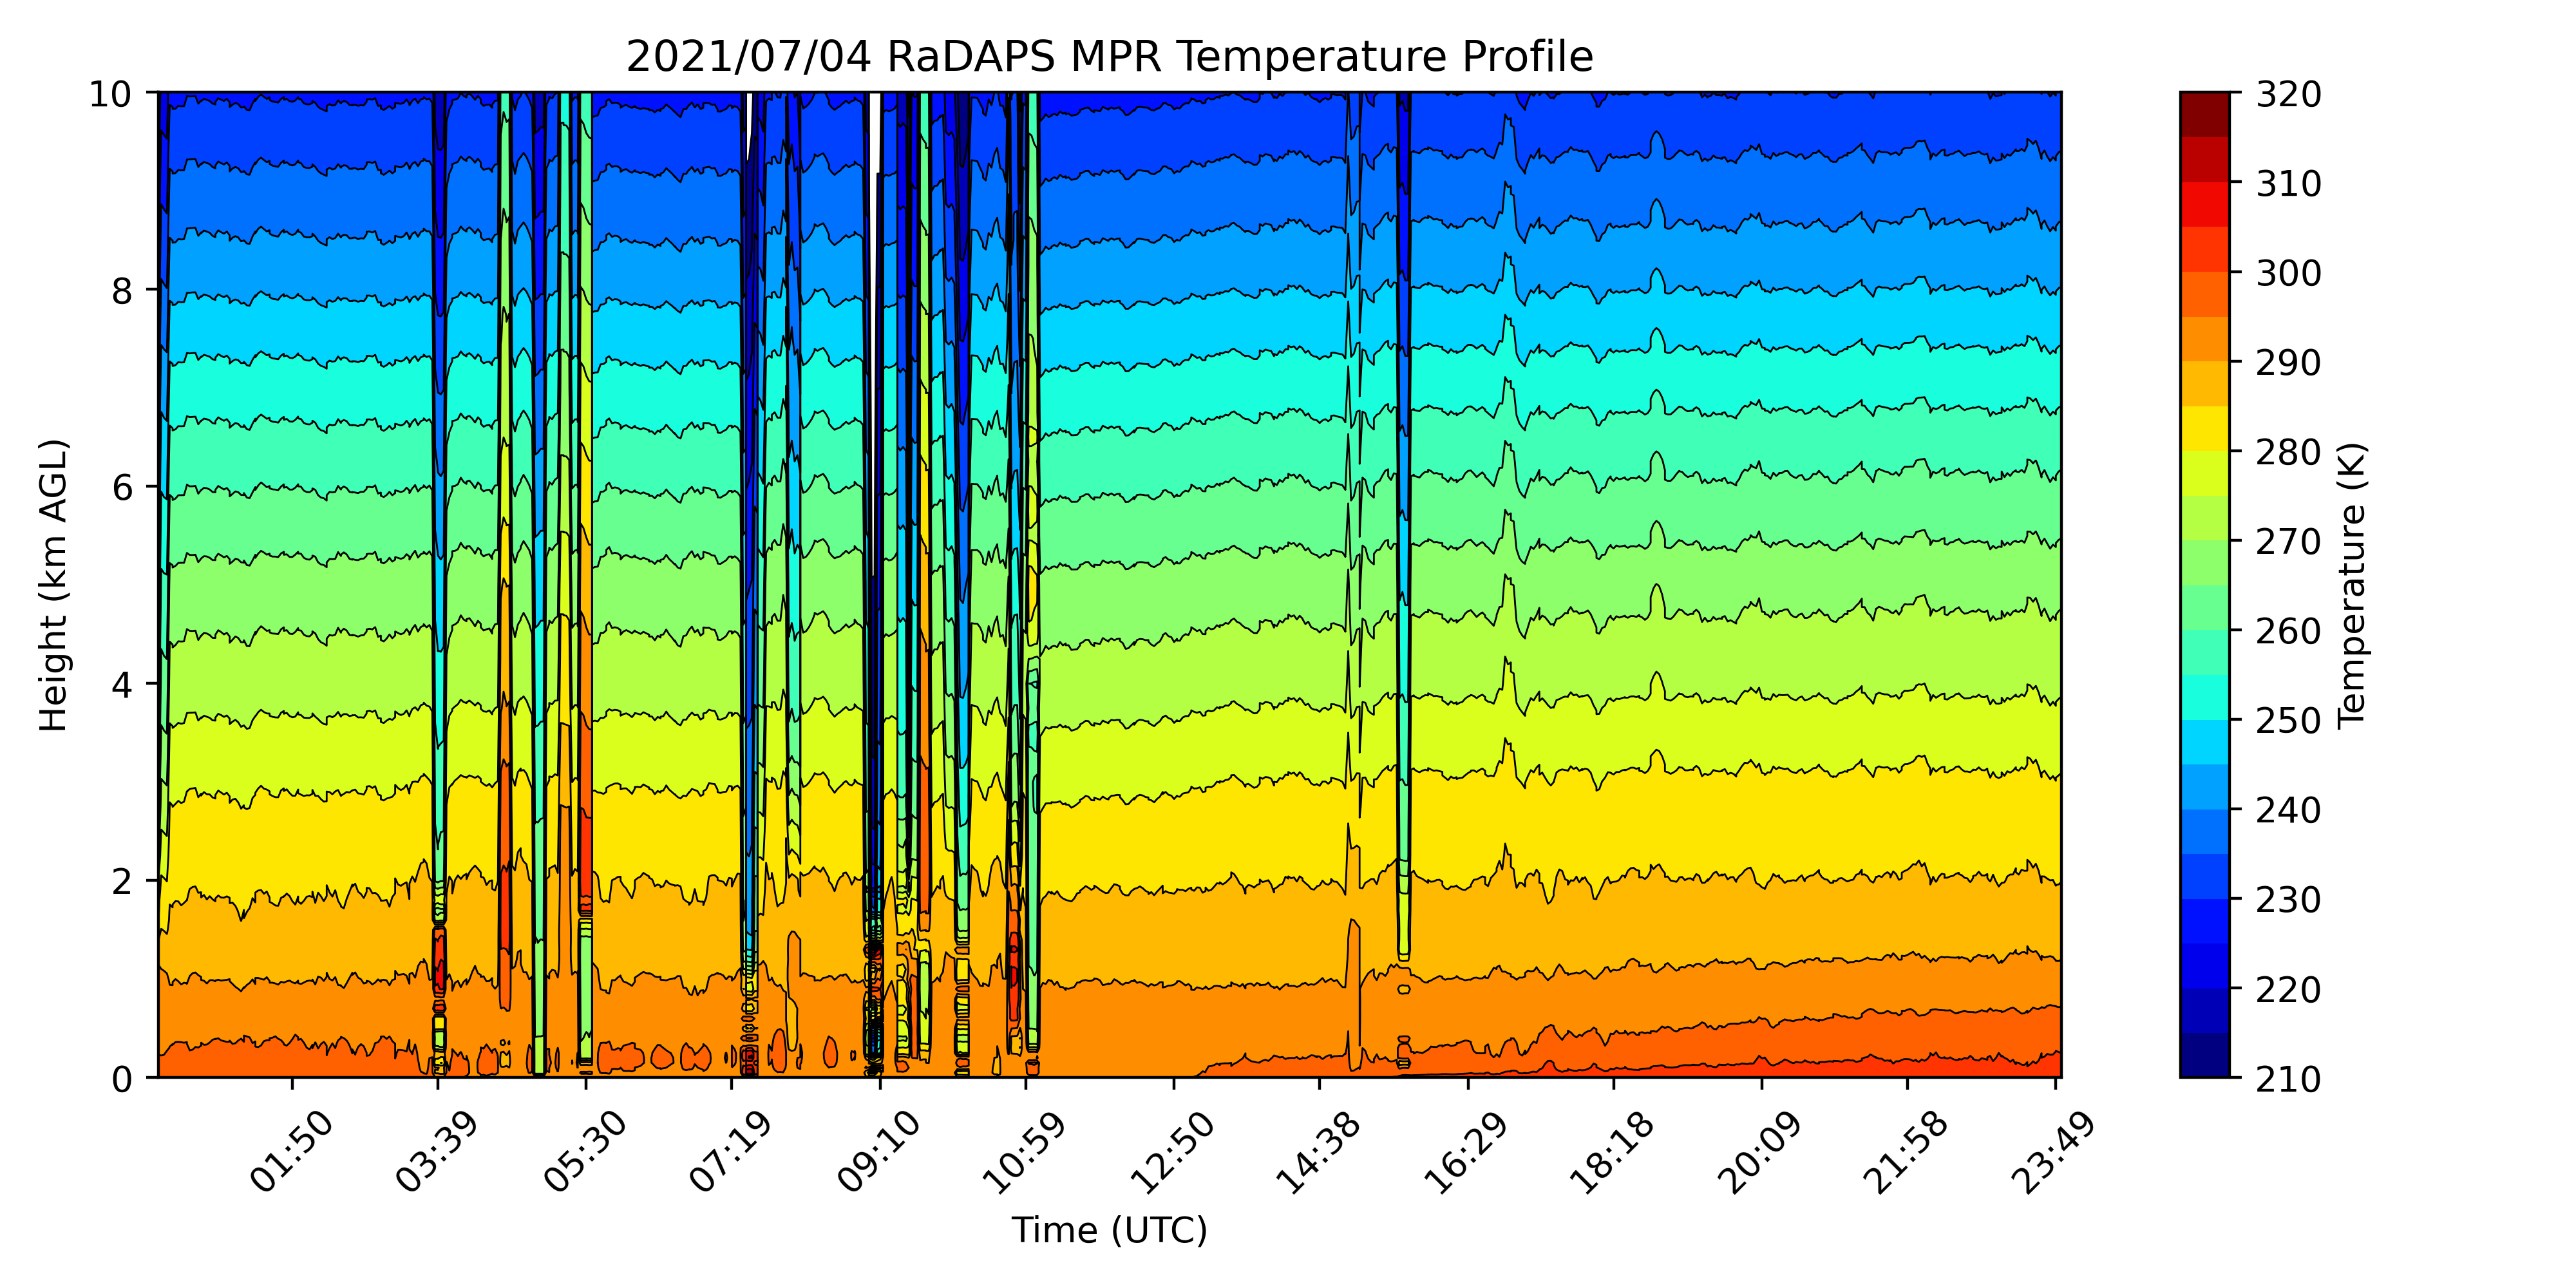Click the colorbar tick label 300

pos(2289,273)
